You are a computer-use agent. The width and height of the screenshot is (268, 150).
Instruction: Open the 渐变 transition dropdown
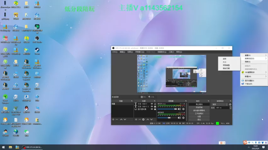(220, 104)
